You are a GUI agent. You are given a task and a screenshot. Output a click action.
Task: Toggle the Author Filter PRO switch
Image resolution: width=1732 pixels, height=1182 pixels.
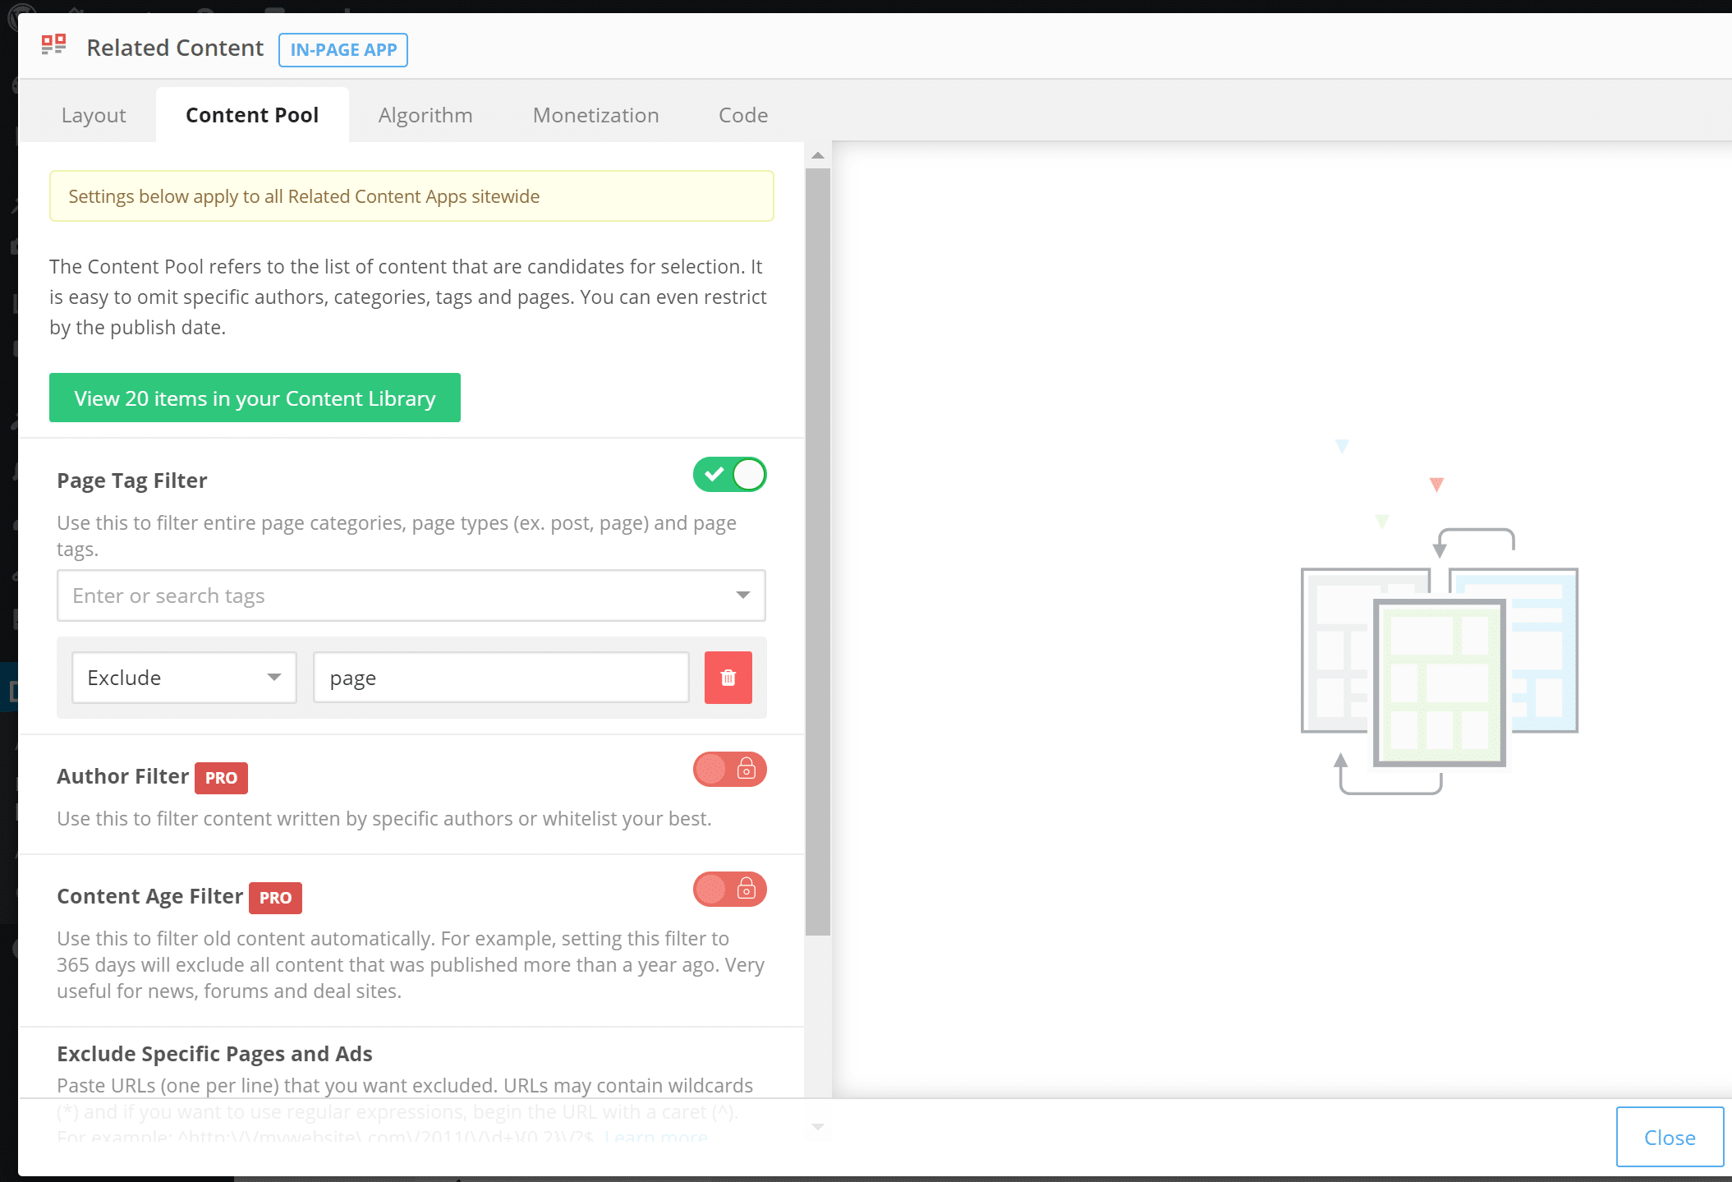(x=729, y=769)
